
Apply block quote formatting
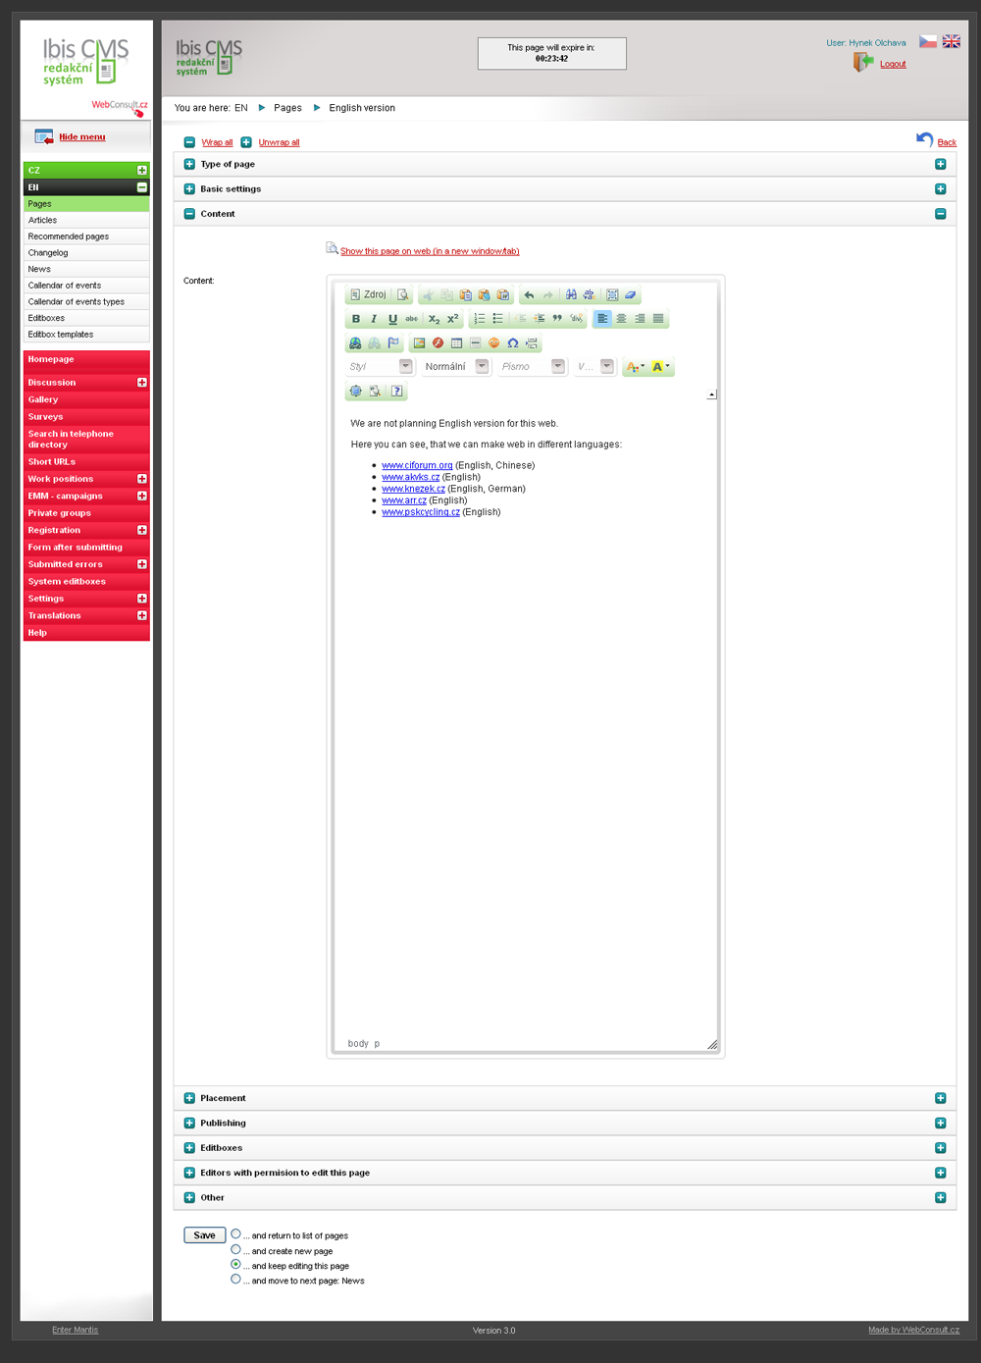557,319
